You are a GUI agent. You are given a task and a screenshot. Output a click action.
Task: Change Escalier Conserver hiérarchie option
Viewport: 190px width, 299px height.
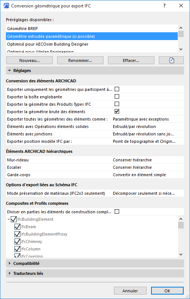[148, 167]
